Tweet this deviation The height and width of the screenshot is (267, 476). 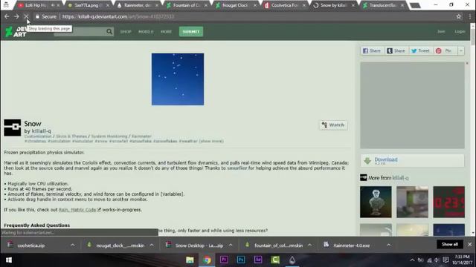point(420,50)
